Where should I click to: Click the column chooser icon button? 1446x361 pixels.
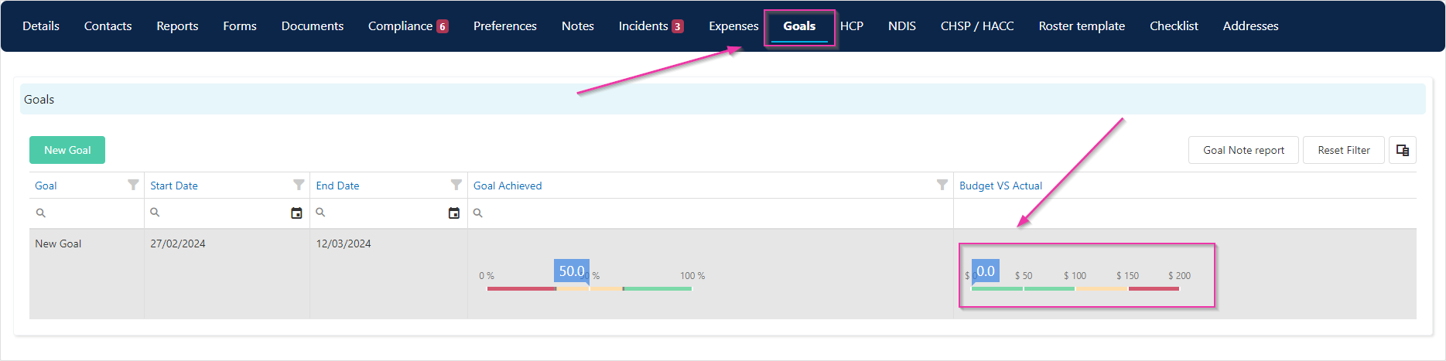(x=1403, y=150)
